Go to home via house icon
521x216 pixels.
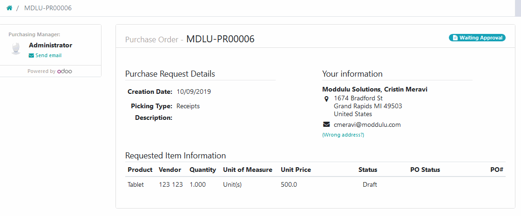(x=9, y=8)
